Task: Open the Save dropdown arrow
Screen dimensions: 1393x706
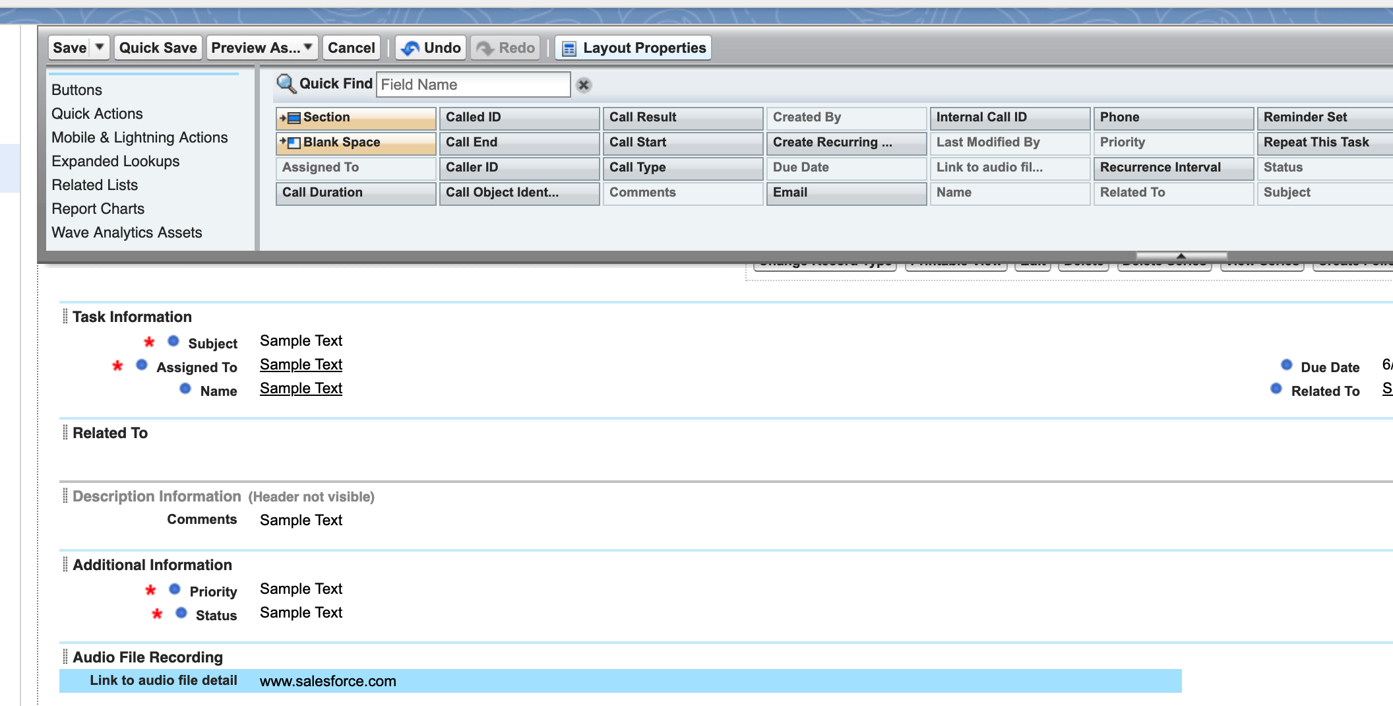Action: [100, 48]
